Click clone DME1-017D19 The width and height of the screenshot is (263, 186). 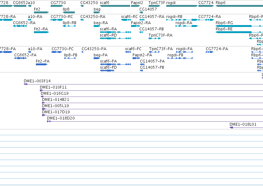point(152,115)
